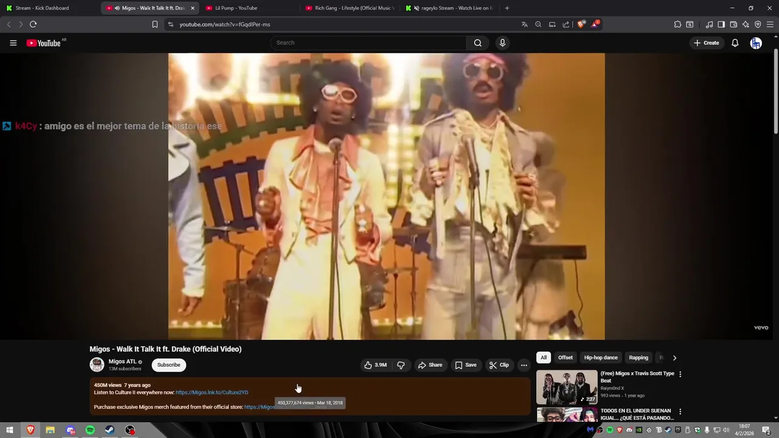This screenshot has width=779, height=438.
Task: Open Steam from the taskbar
Action: [x=110, y=430]
